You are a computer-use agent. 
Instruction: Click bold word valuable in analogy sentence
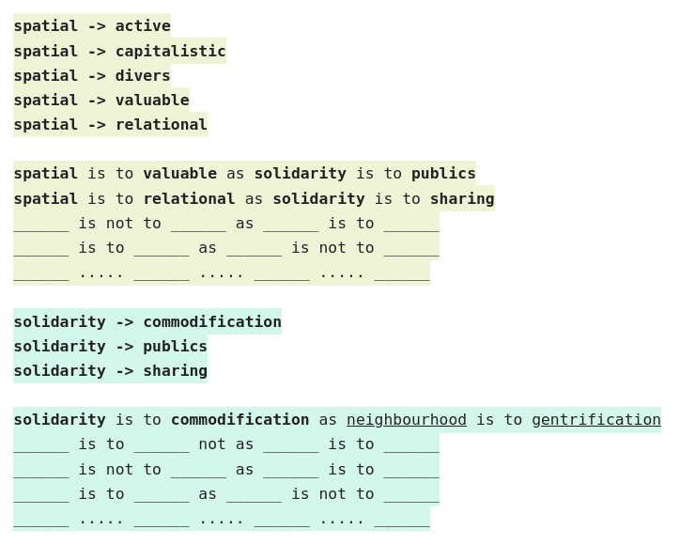click(180, 174)
